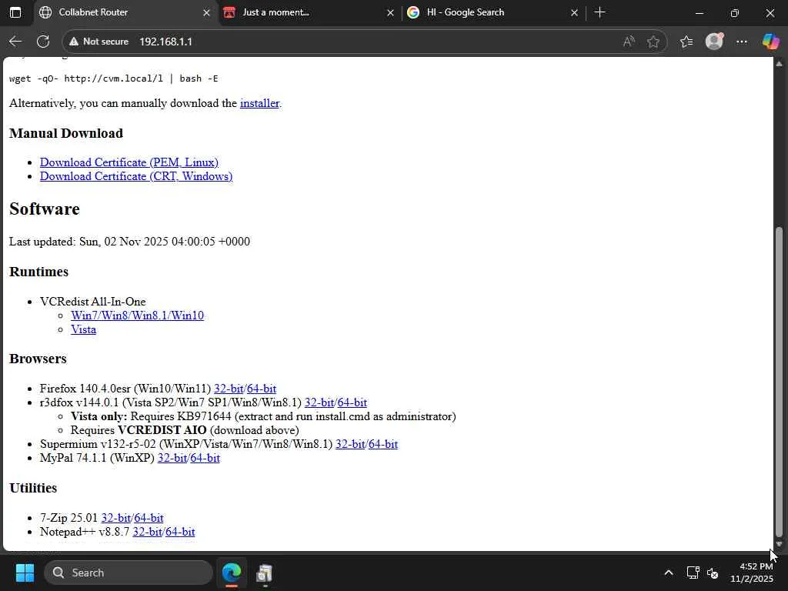Image resolution: width=788 pixels, height=591 pixels.
Task: Click the taskbar Search box
Action: pos(129,573)
